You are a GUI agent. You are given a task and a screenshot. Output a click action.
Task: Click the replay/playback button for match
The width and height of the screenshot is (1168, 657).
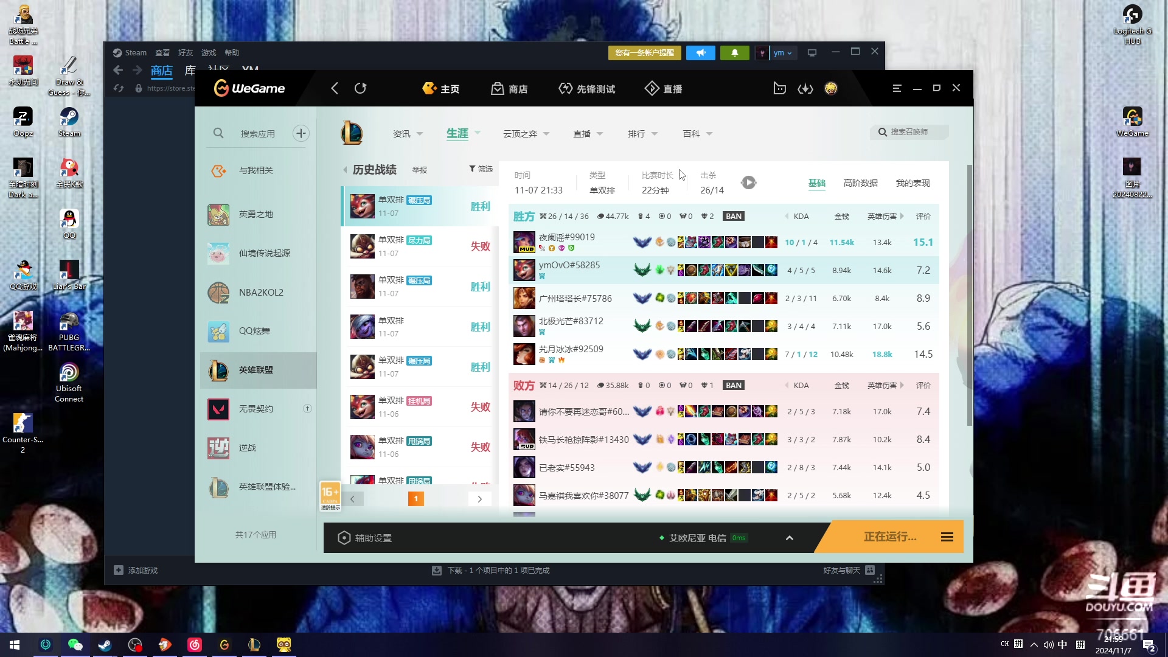(748, 182)
